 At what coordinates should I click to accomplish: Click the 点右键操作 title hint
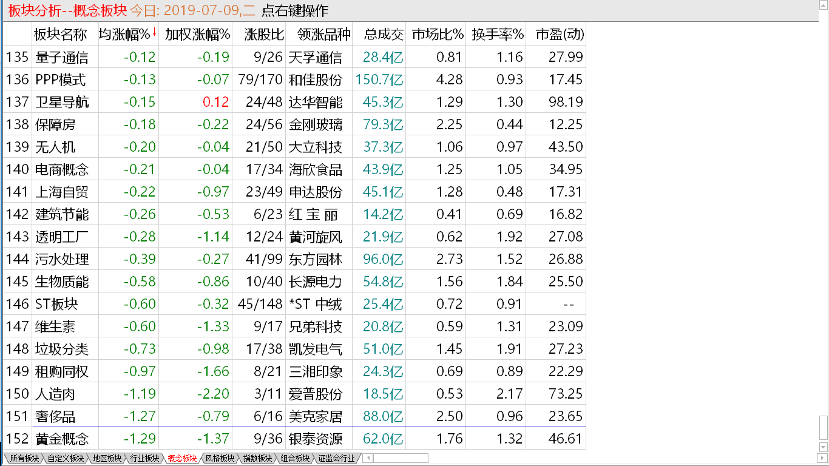[295, 10]
